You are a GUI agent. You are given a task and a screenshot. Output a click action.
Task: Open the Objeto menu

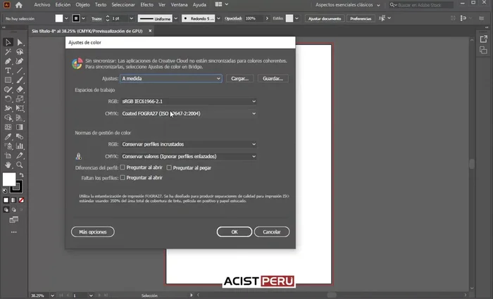[82, 5]
